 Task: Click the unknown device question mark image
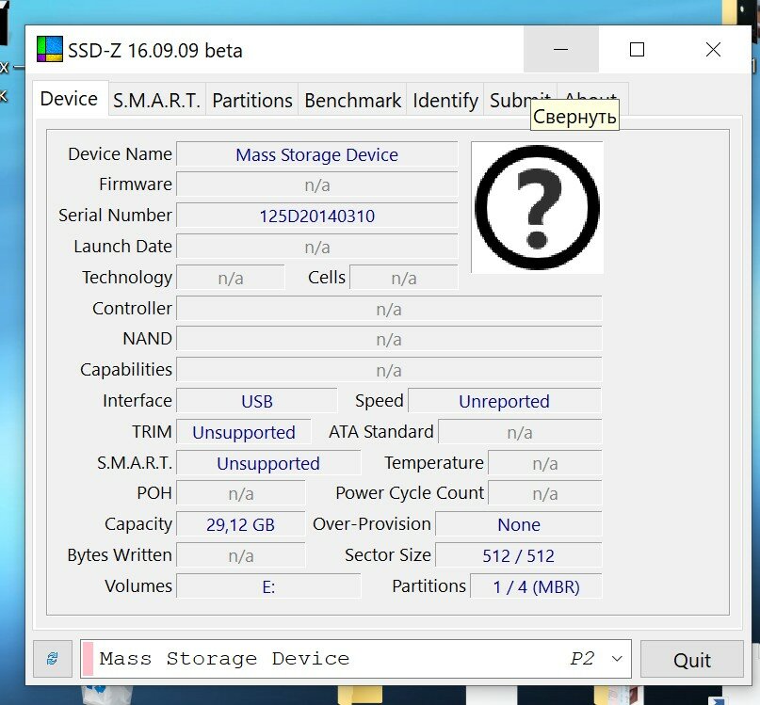pyautogui.click(x=537, y=207)
